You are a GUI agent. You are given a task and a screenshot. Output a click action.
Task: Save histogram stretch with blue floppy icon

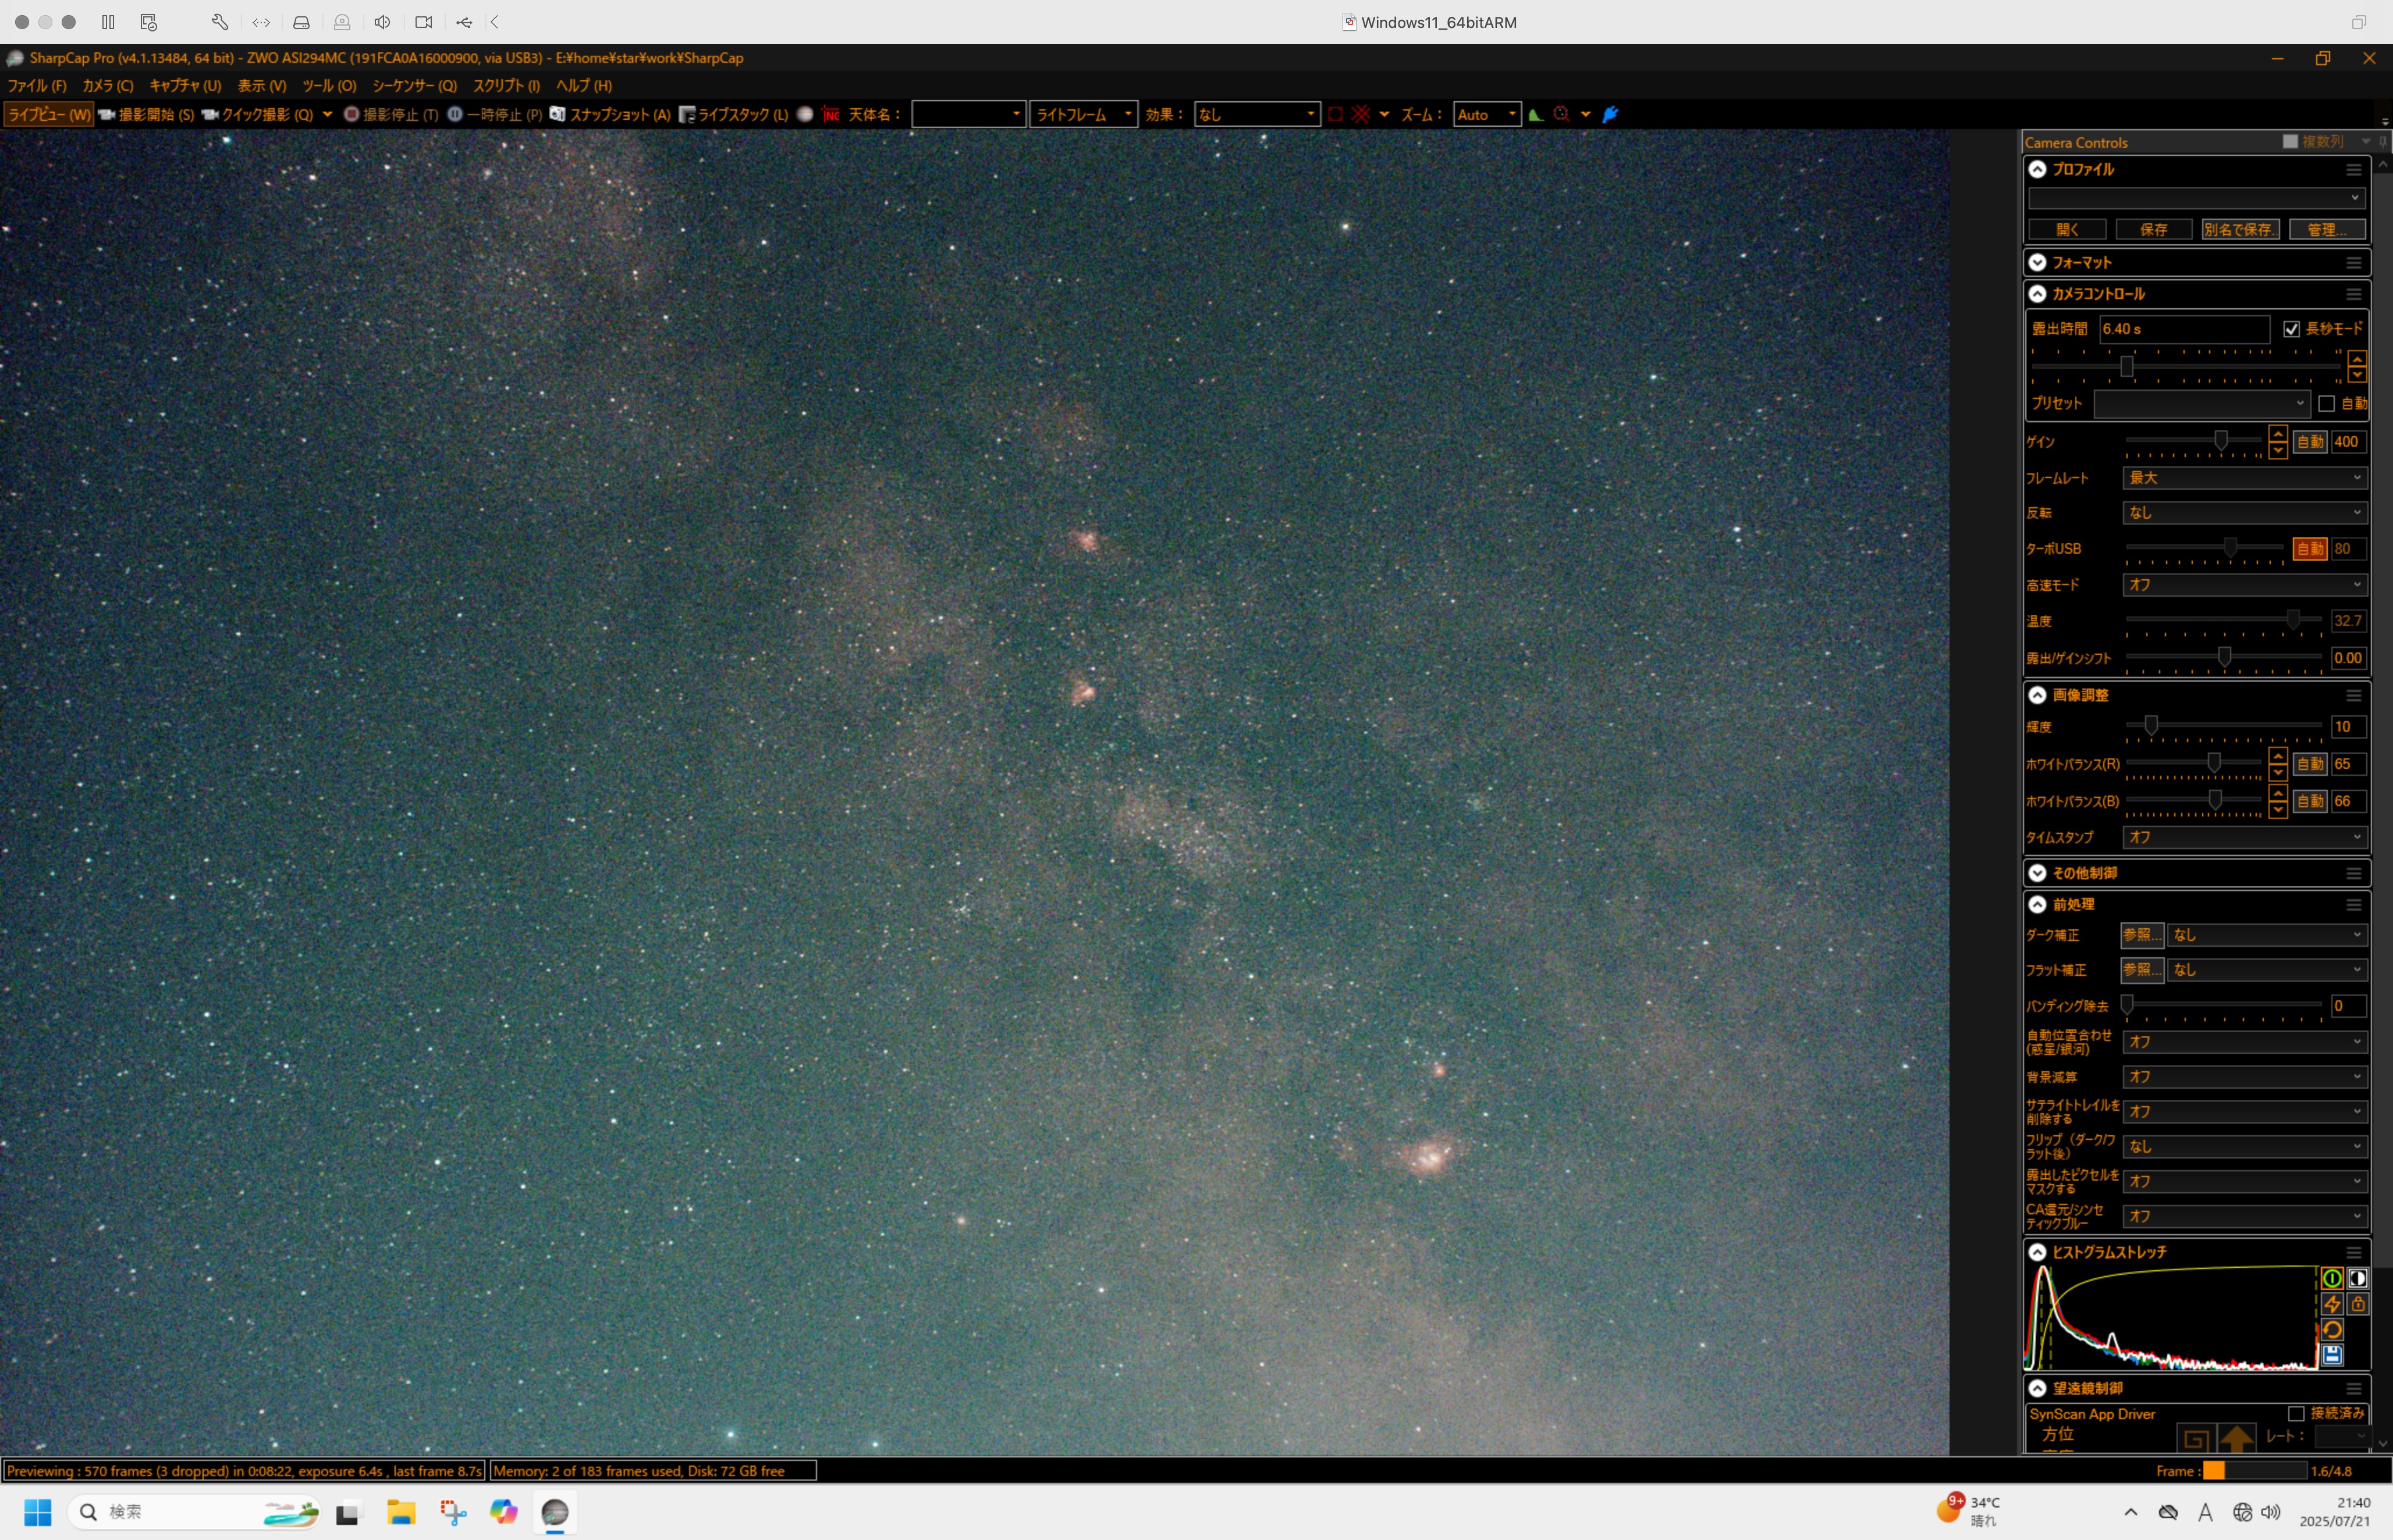tap(2331, 1355)
